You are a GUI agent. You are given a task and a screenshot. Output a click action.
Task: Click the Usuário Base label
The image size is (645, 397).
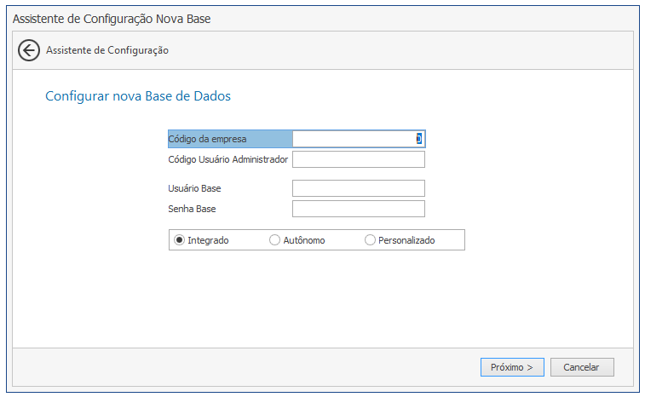[x=194, y=188]
